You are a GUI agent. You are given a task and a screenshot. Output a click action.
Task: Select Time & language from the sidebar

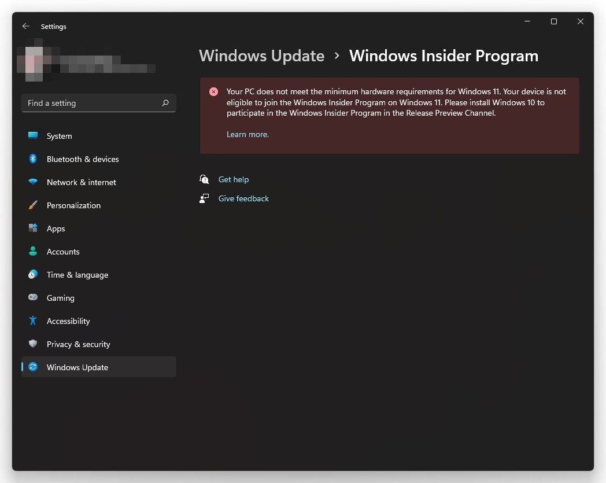pyautogui.click(x=77, y=275)
